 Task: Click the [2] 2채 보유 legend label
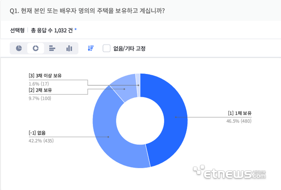click(41, 90)
